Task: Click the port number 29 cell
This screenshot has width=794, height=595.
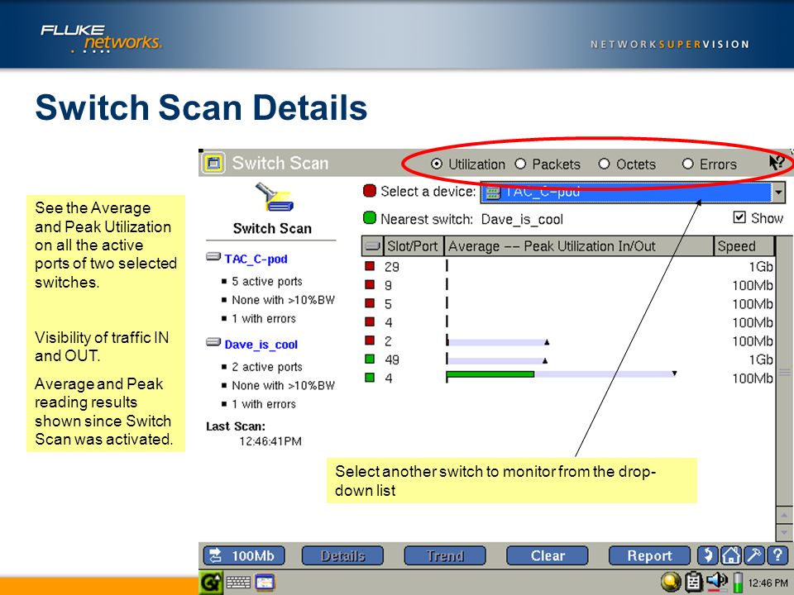Action: click(x=392, y=267)
